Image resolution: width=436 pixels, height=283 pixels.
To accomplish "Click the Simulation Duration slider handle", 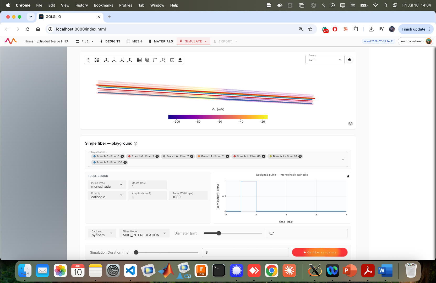I will [136, 252].
